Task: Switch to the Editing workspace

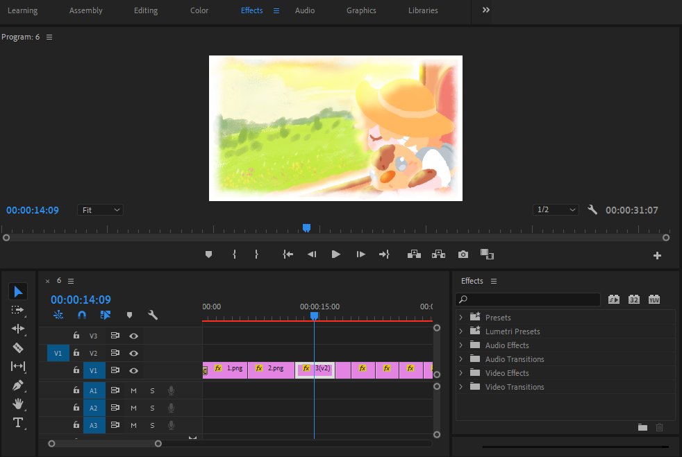Action: (x=146, y=10)
